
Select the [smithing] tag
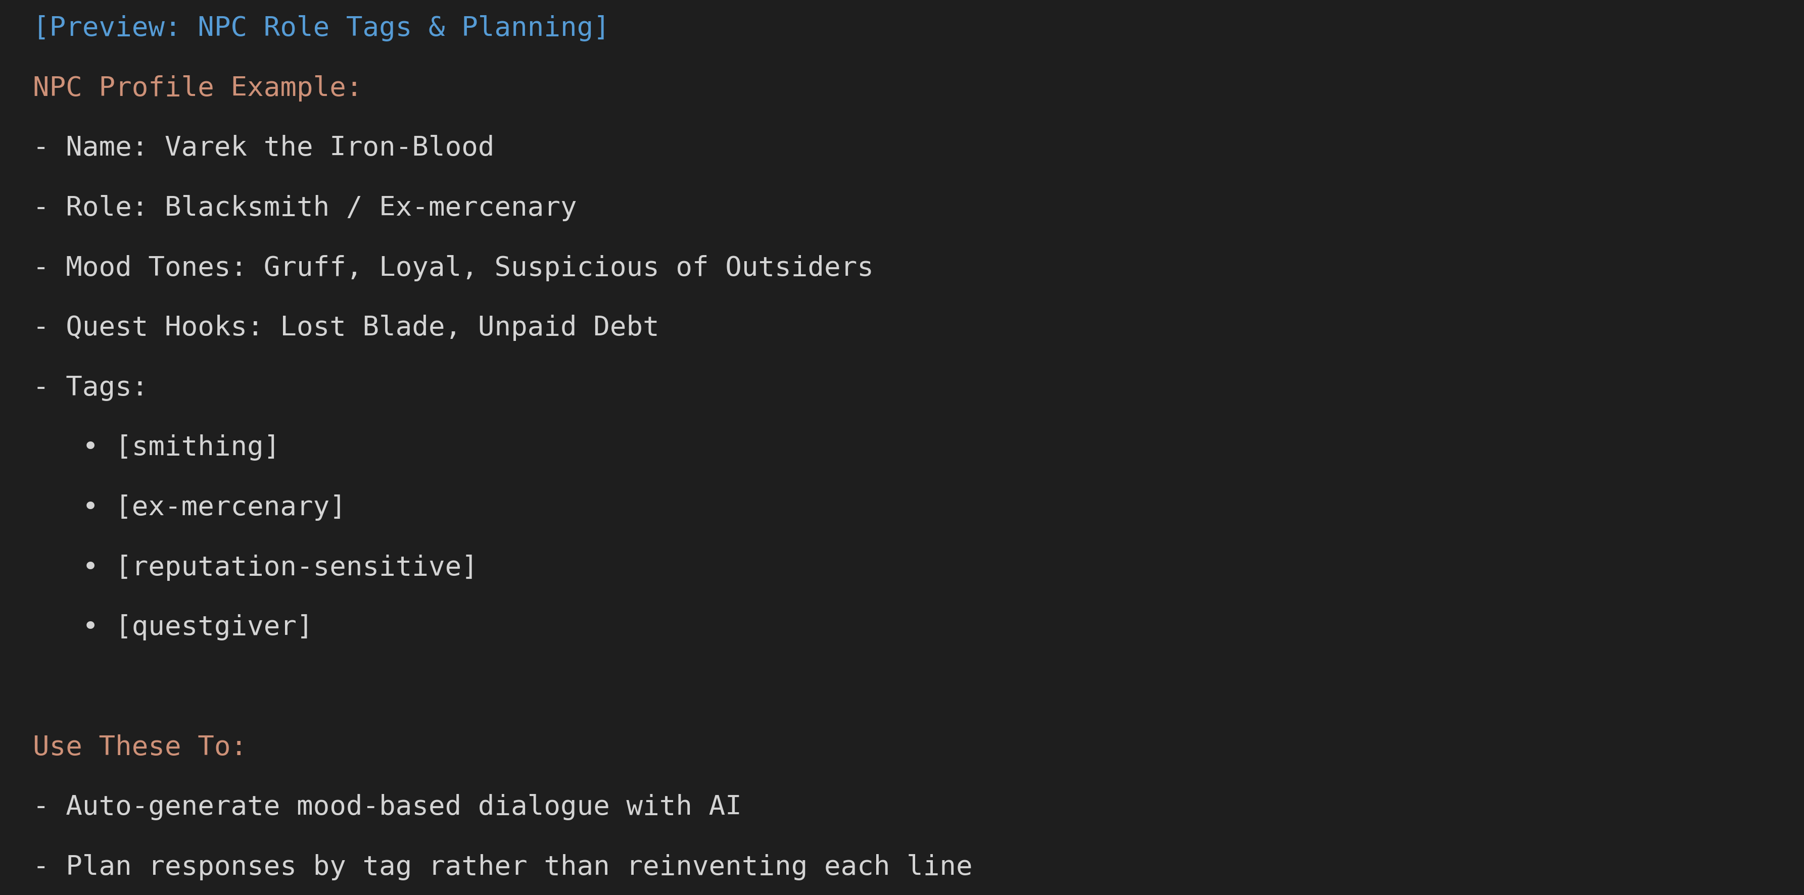click(x=198, y=446)
